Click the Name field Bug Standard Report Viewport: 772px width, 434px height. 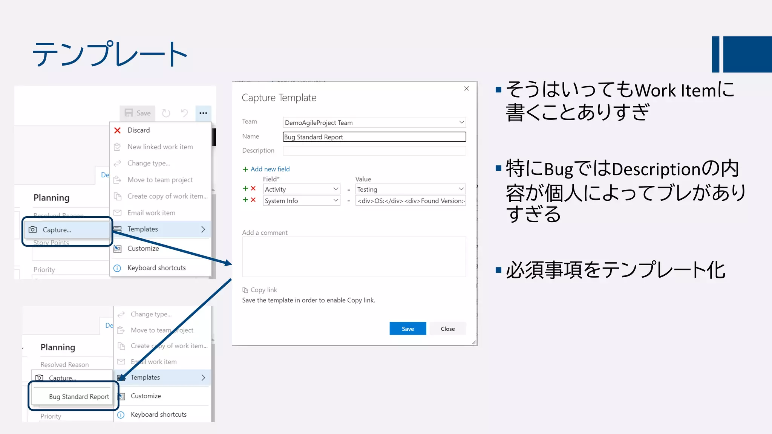point(374,137)
